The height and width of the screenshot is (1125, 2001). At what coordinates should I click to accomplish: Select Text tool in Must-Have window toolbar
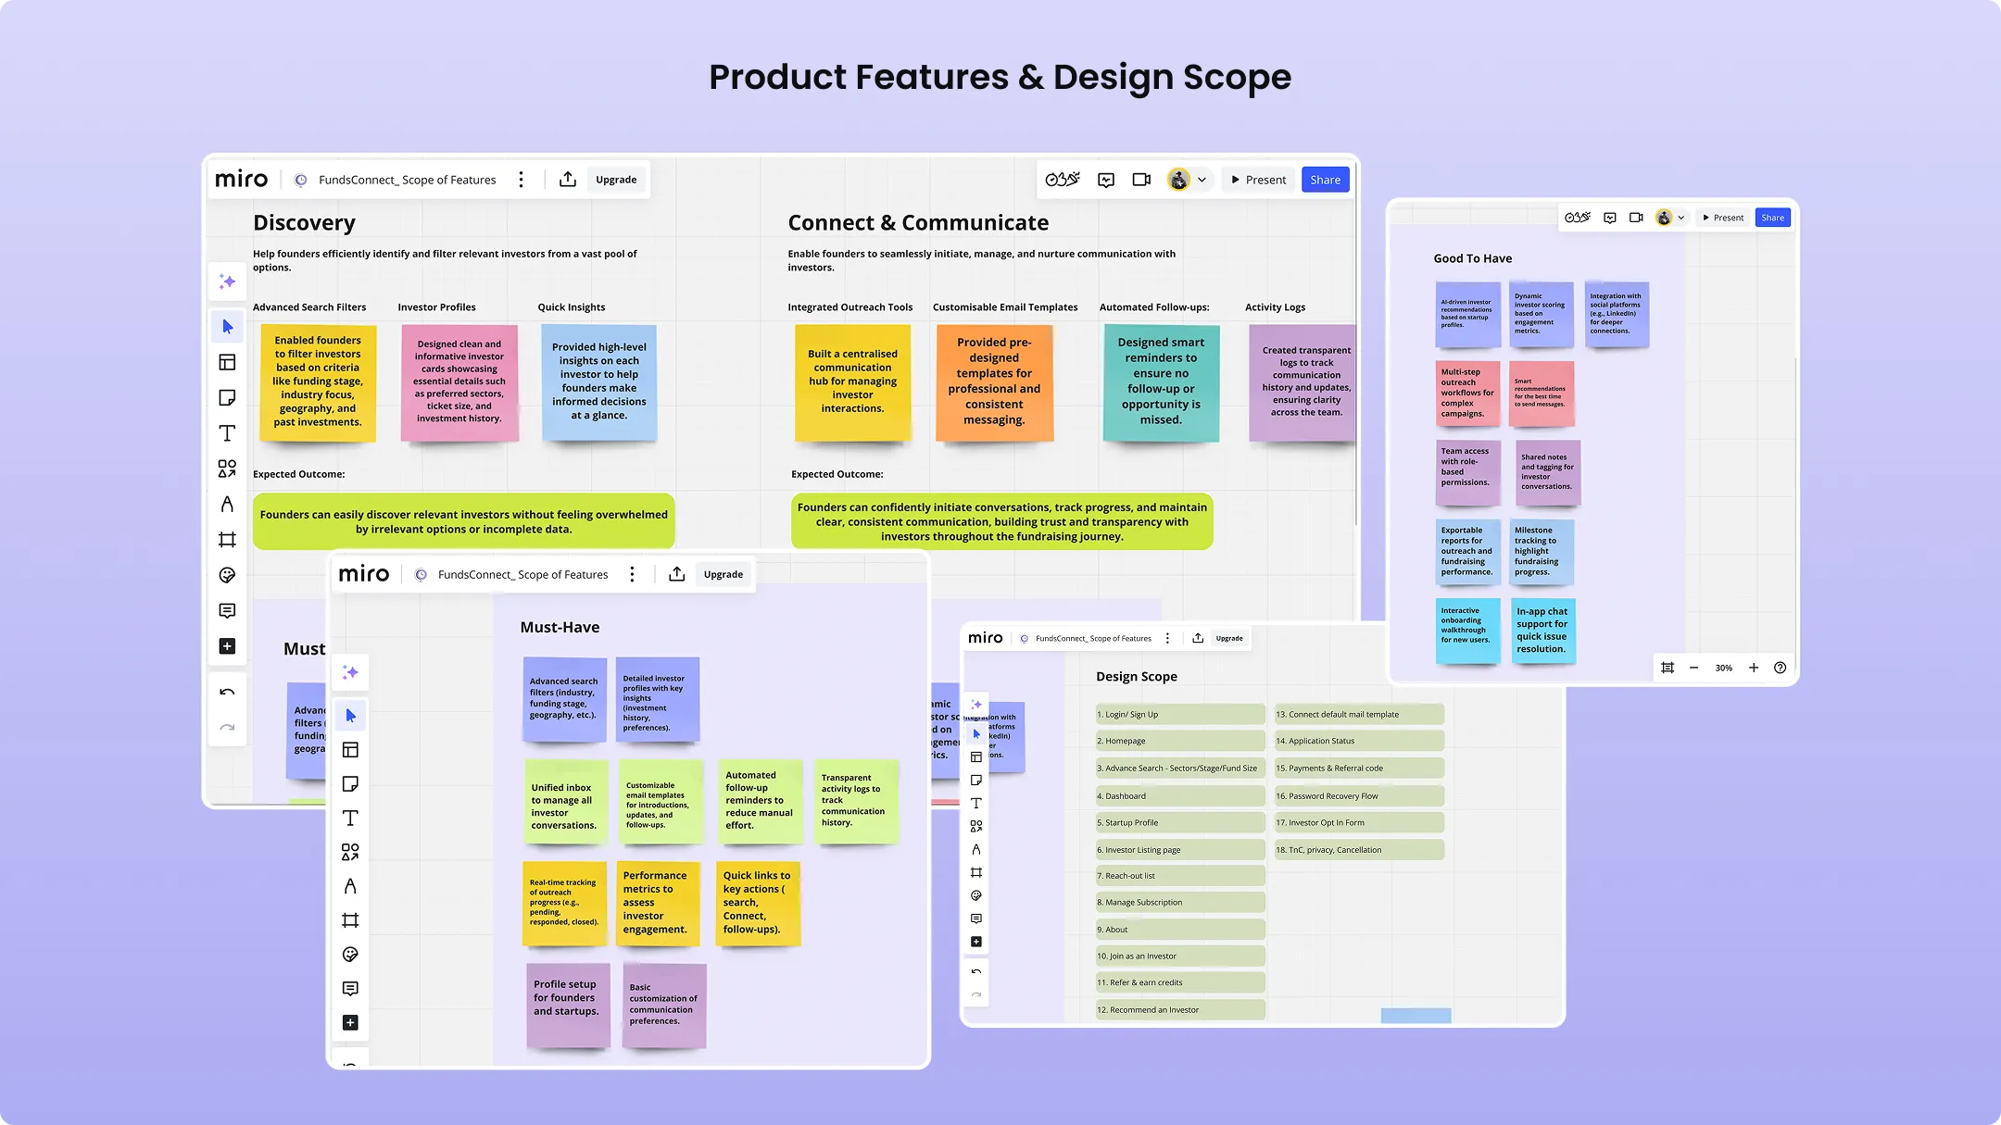pos(350,818)
